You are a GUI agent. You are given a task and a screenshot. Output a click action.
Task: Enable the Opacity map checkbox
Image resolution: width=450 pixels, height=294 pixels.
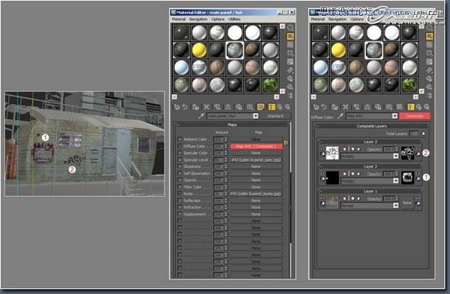[x=180, y=180]
